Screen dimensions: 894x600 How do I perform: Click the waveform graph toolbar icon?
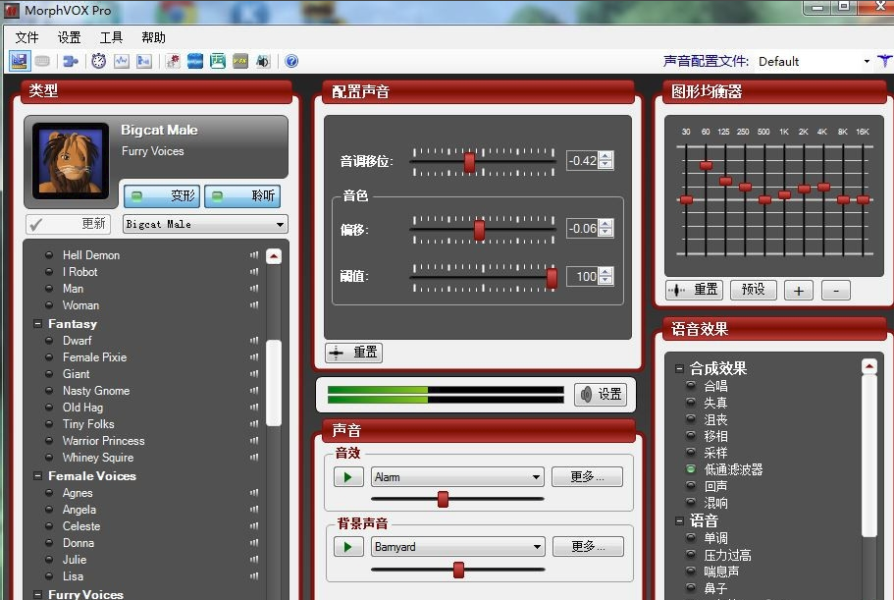coord(121,61)
